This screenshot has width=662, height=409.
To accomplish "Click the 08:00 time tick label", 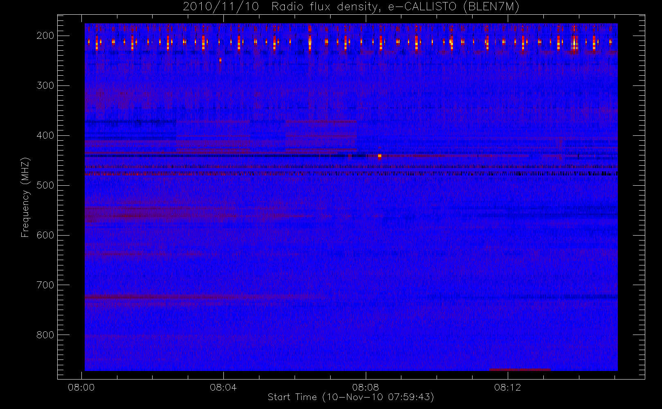I will (81, 387).
